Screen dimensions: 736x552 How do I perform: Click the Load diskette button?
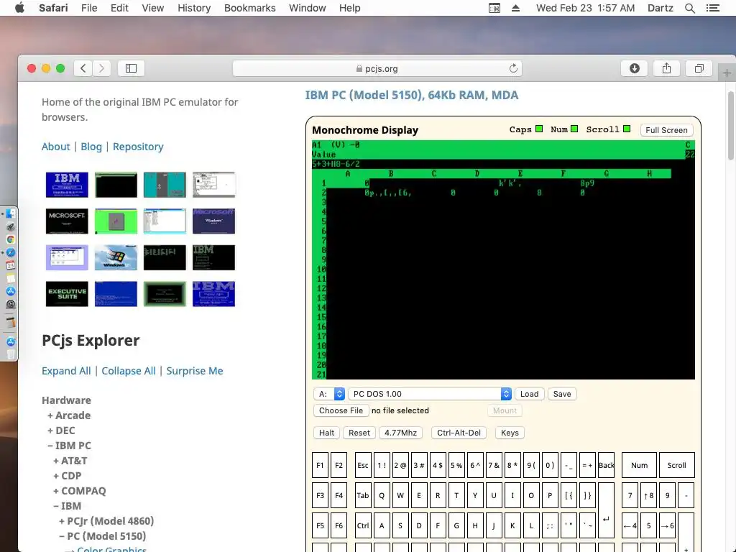529,394
